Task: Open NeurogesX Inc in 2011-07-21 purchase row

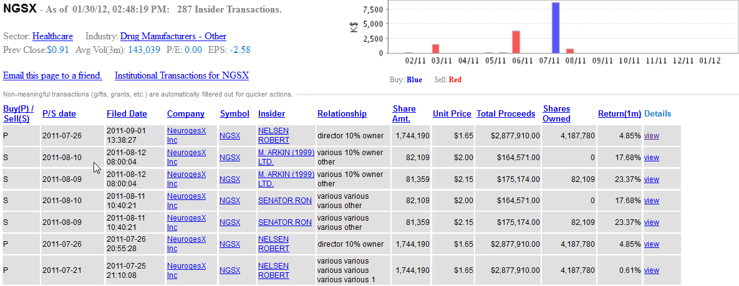Action: point(186,270)
